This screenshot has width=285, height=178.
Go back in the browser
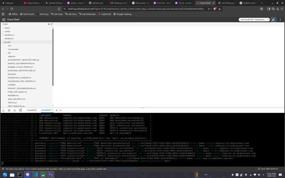[x=3, y=9]
